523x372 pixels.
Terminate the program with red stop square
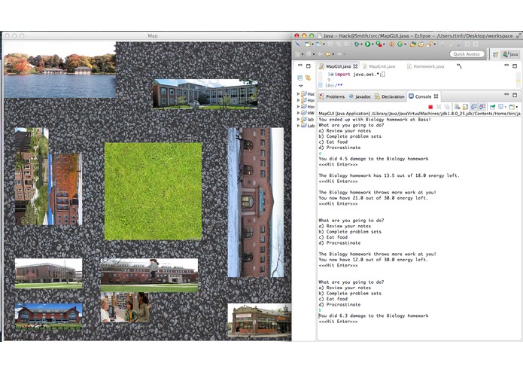[430, 107]
